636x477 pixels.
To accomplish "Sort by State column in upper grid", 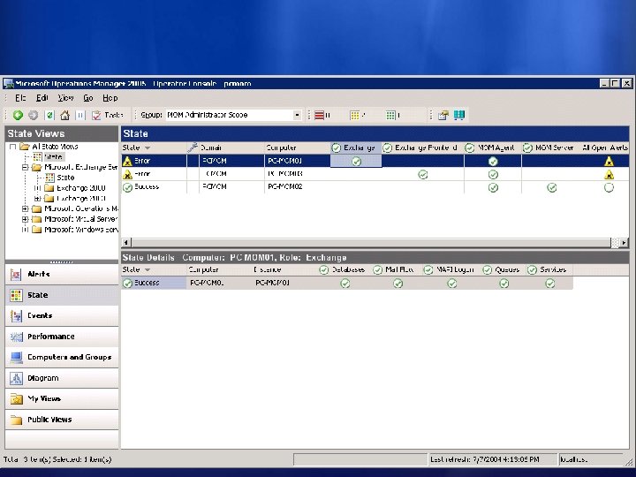I will [154, 148].
